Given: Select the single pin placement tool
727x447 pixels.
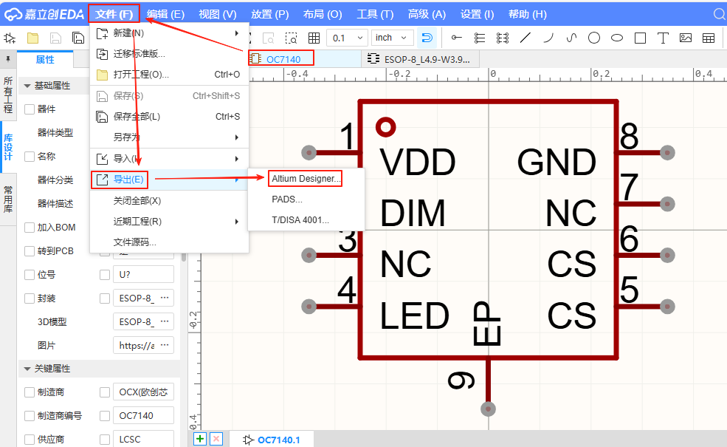Looking at the screenshot, I should click(455, 37).
